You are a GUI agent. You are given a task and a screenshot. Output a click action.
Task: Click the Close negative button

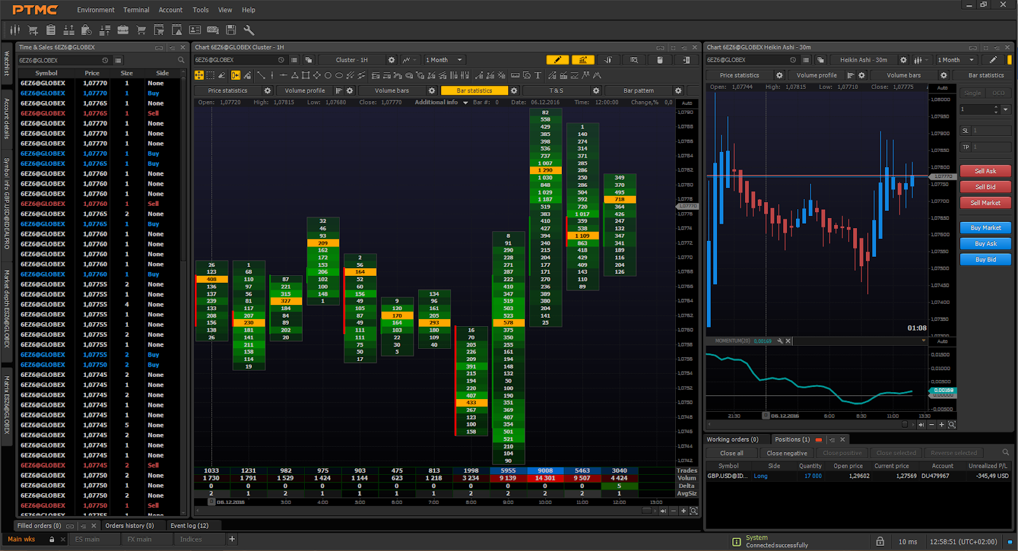click(x=787, y=453)
